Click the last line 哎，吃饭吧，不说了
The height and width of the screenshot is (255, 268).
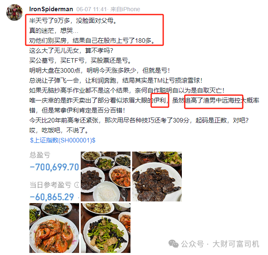[59, 130]
